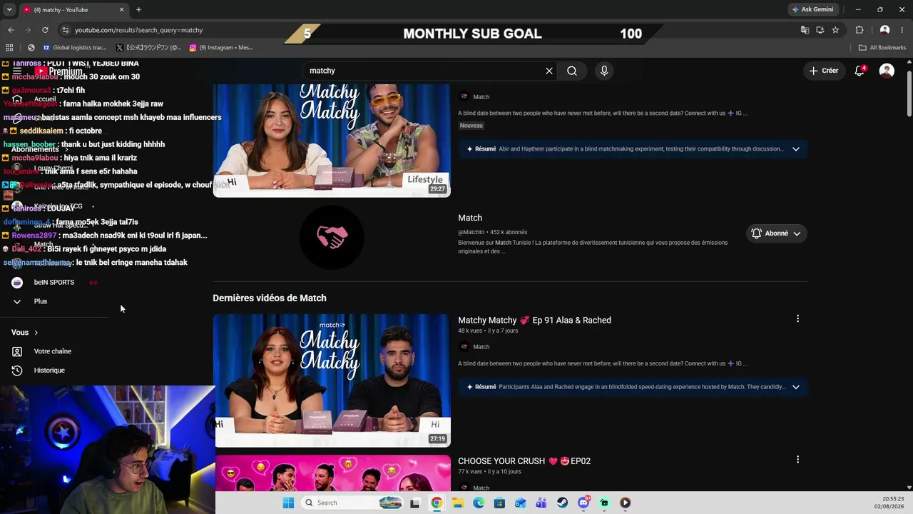Open the All Bookmarks folder
Screen dimensions: 913x514
coord(882,48)
